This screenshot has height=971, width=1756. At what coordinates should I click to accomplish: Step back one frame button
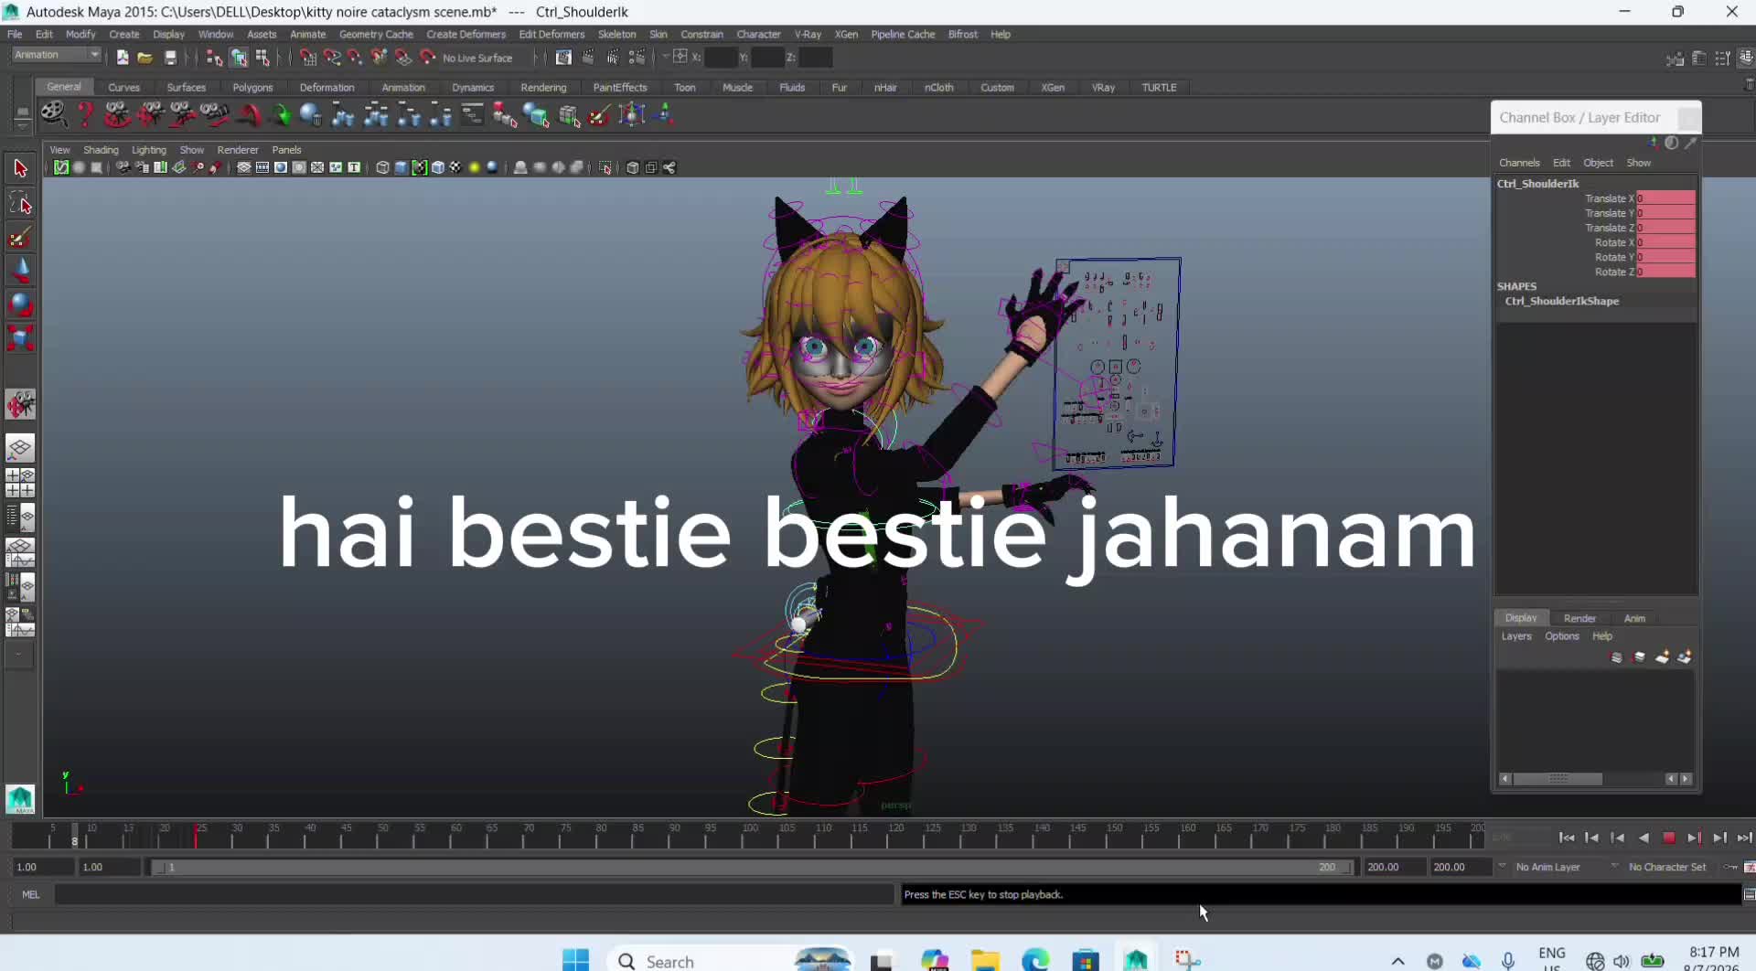(1591, 838)
